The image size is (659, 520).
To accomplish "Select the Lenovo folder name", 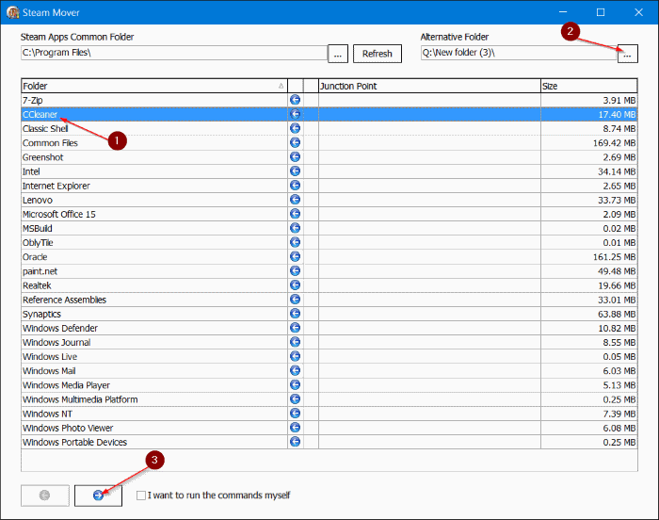I will coord(38,200).
